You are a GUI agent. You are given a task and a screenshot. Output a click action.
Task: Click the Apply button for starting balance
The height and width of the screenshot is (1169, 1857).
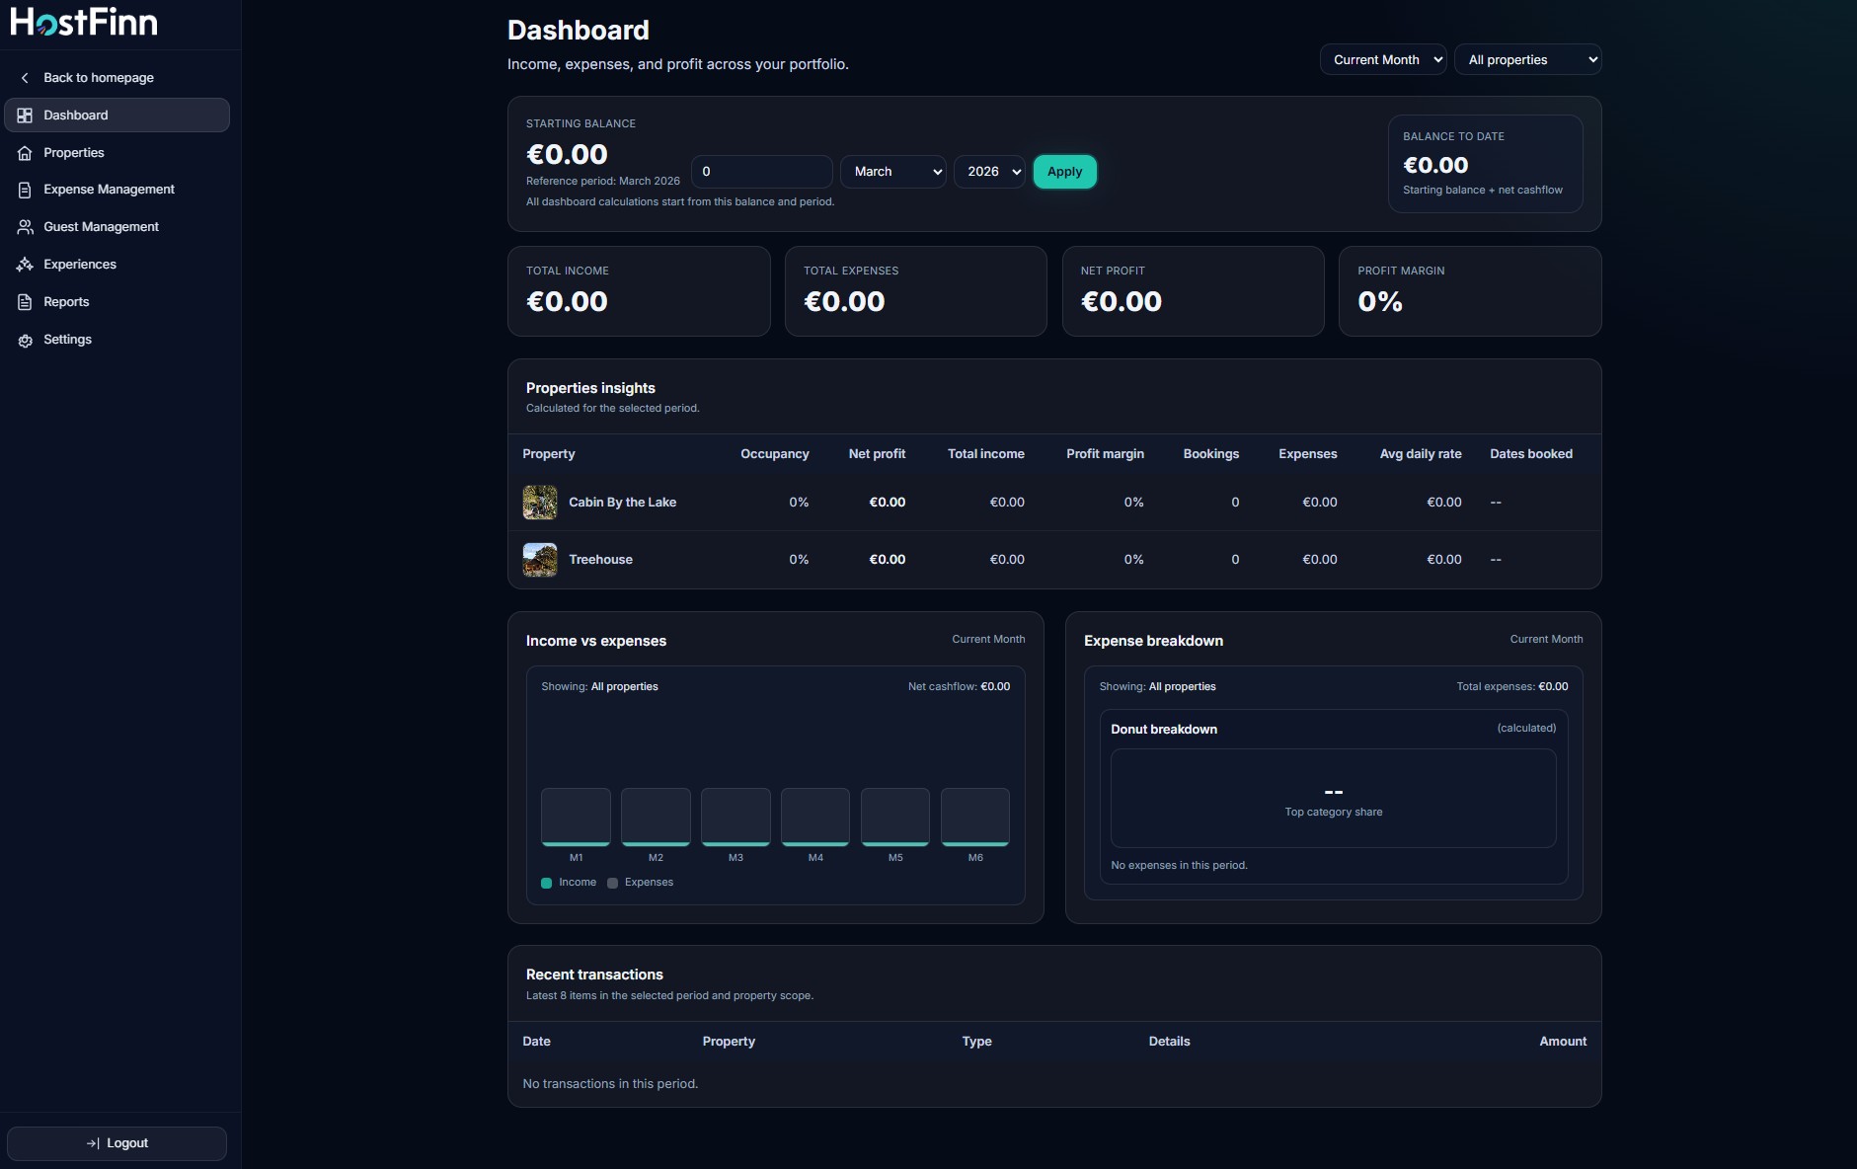1064,171
